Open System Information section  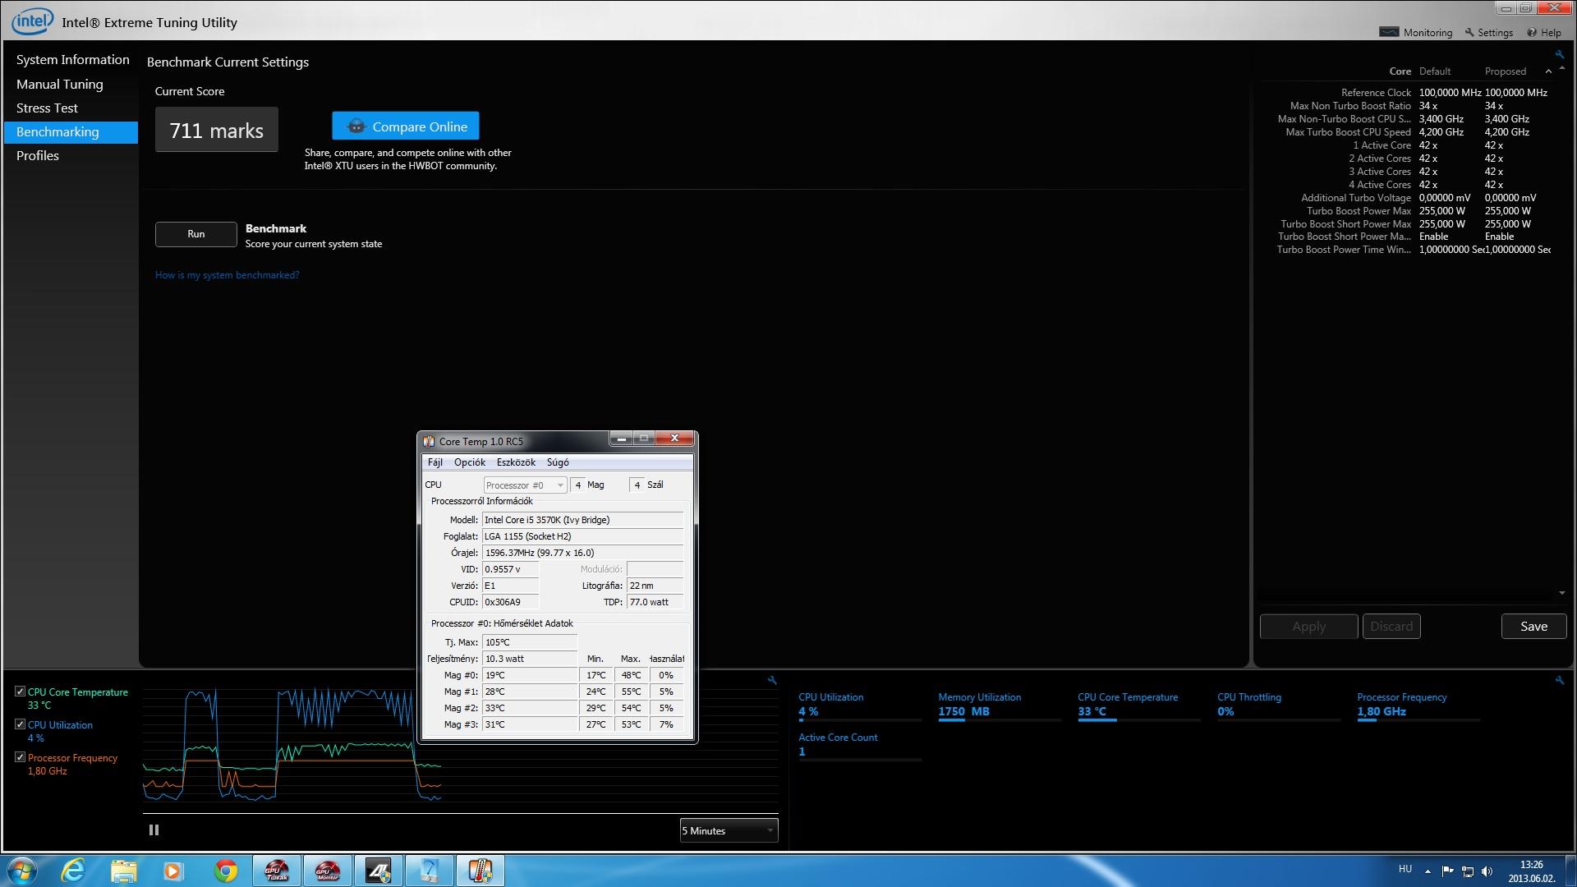click(x=72, y=60)
